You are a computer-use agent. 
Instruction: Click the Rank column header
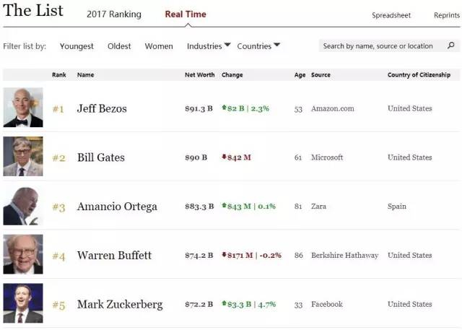tap(59, 75)
